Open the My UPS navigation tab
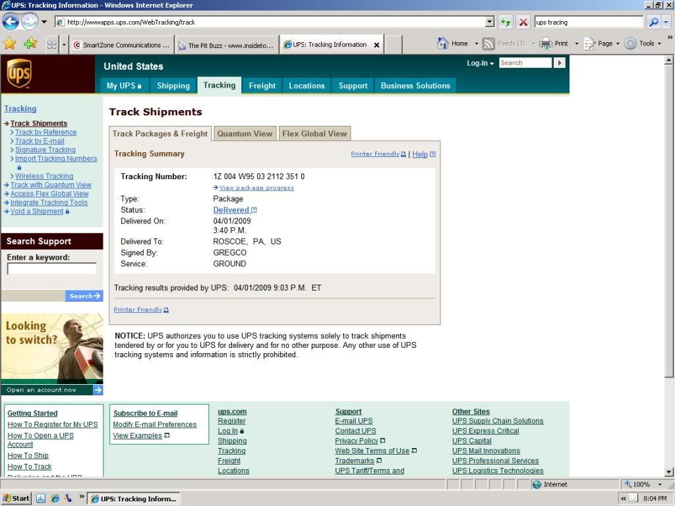675x506 pixels. (124, 86)
